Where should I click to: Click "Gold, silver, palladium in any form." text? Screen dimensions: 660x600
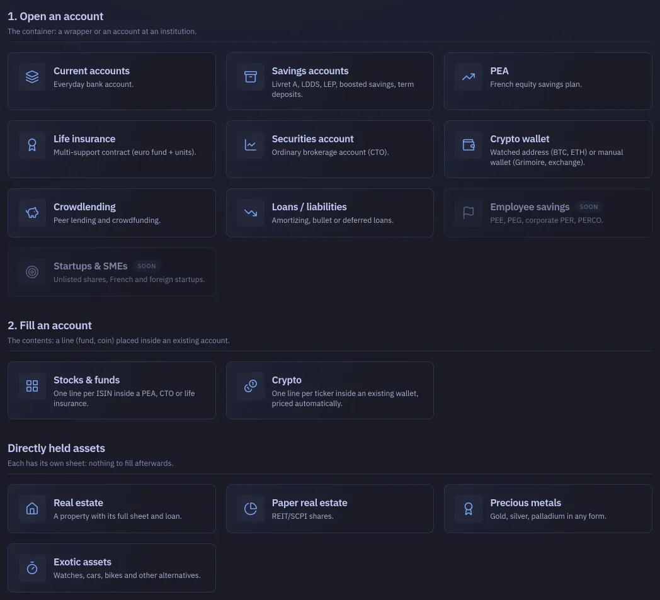548,516
